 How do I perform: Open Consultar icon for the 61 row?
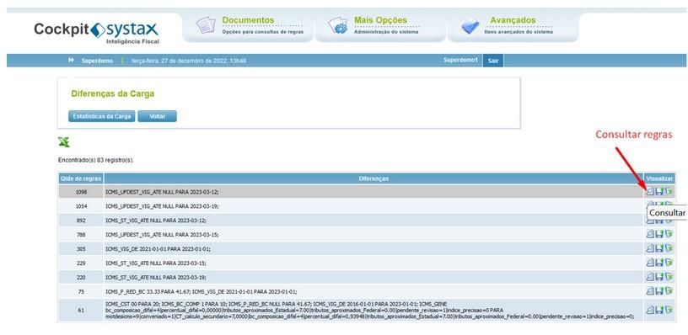(650, 310)
